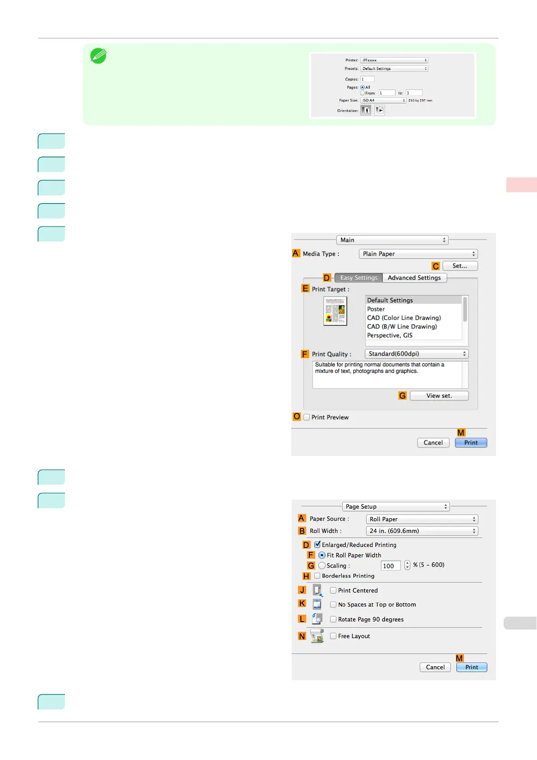Click the Print Target preview thumbnail

335,311
